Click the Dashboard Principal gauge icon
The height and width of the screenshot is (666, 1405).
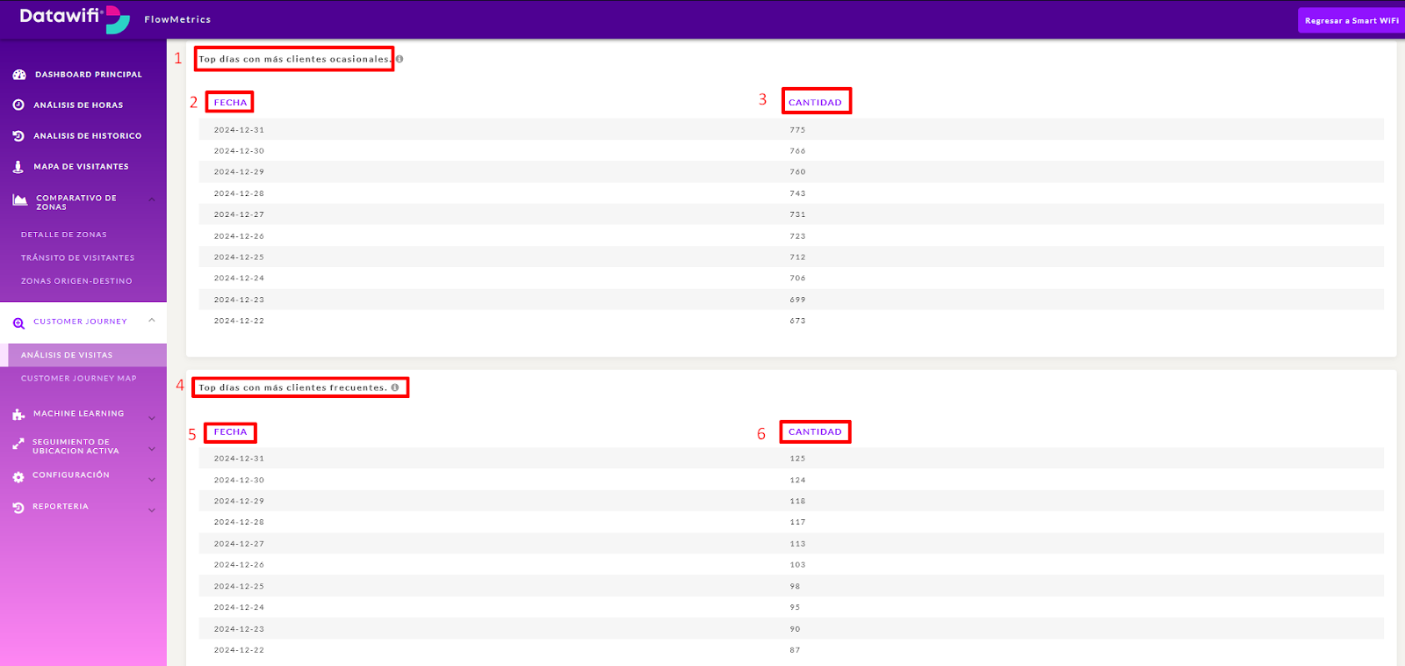pyautogui.click(x=19, y=75)
